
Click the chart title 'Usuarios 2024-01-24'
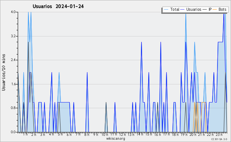click(58, 7)
